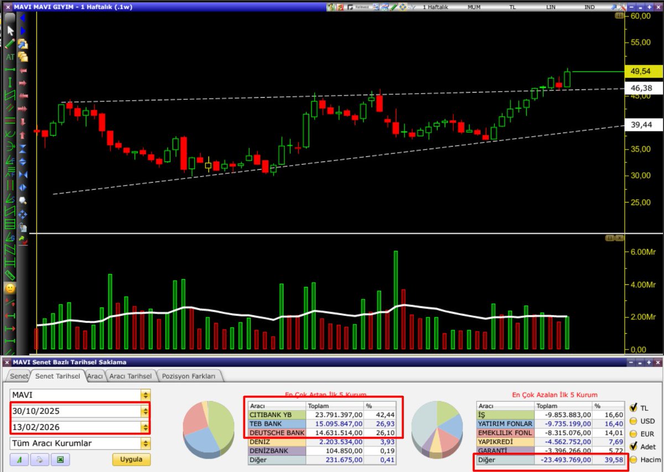Select the GARANTİ row
Image resolution: width=664 pixels, height=472 pixels.
tap(551, 451)
